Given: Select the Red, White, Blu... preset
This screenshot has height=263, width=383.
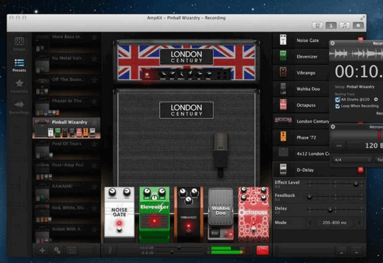Looking at the screenshot, I should tap(67, 213).
